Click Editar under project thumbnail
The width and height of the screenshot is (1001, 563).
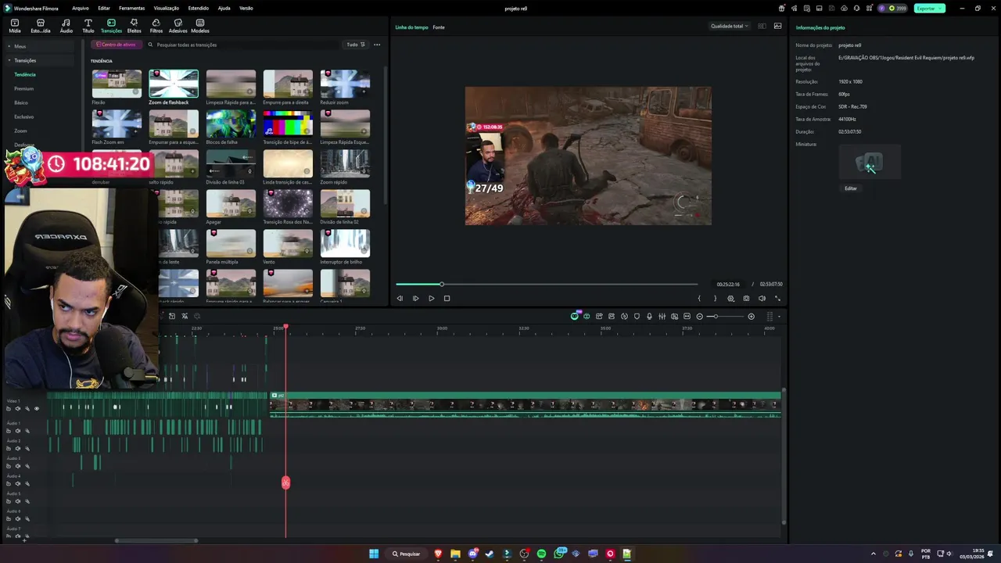[850, 188]
